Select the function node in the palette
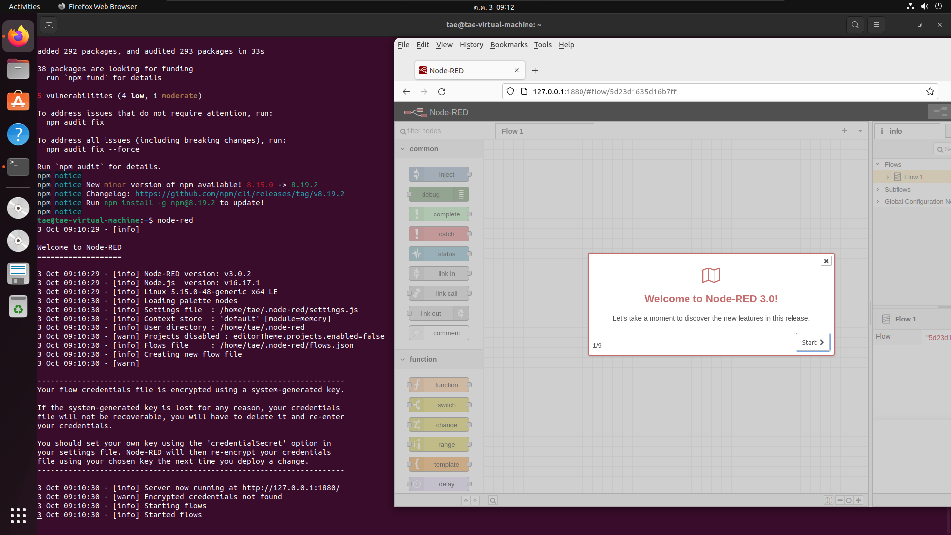This screenshot has height=535, width=951. point(439,385)
